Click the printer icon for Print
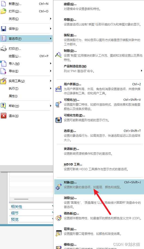The height and width of the screenshot is (249, 144). coord(3,49)
